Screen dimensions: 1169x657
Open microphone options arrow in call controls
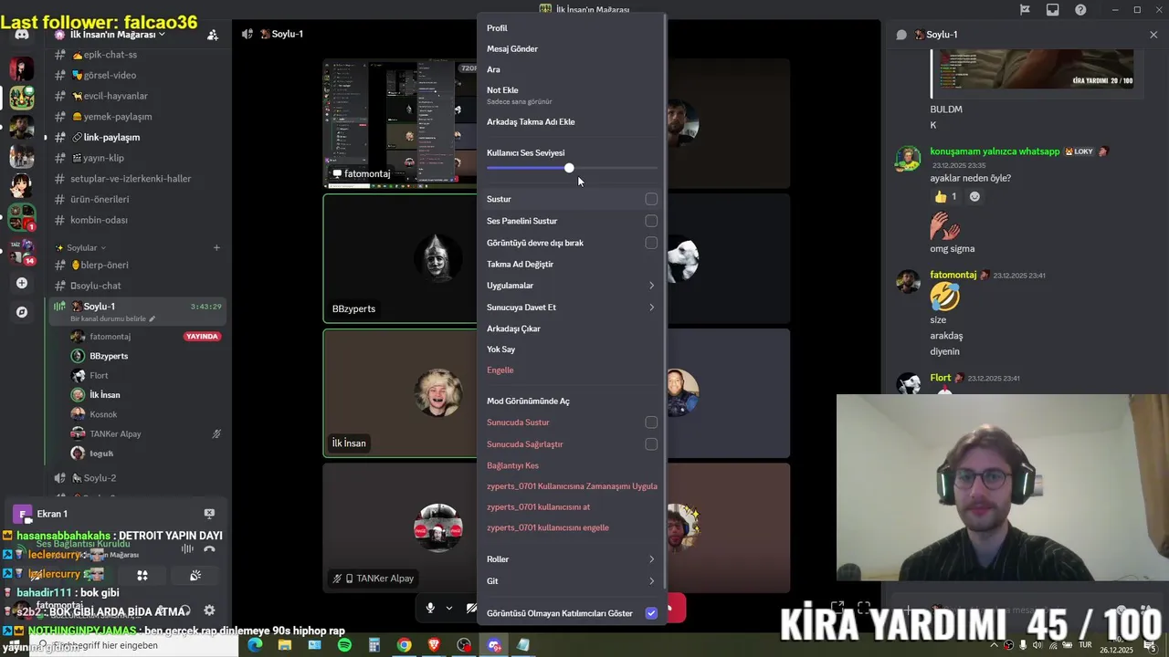pyautogui.click(x=449, y=608)
